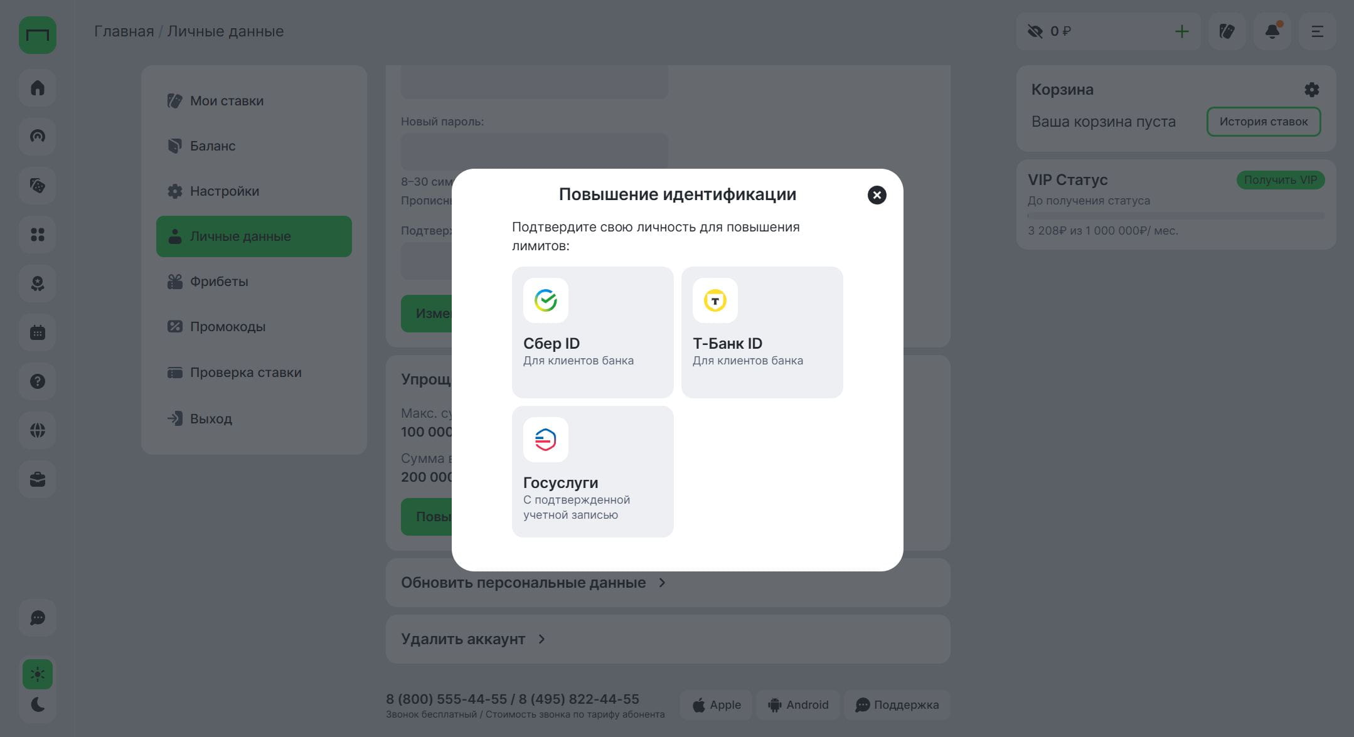Open Фрибеты menu item
1354x737 pixels.
coord(254,282)
